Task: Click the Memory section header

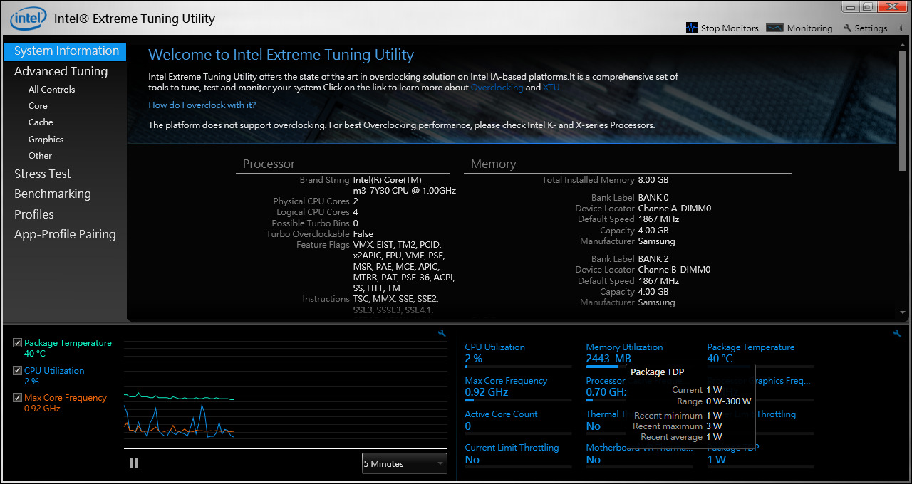Action: tap(493, 164)
